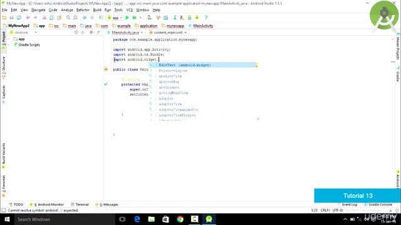401x225 pixels.
Task: Click the MyNewApp2 breadcrumb
Action: coord(16,26)
